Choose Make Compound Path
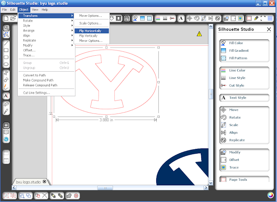Viewport: 277px width, 202px height. click(x=46, y=80)
